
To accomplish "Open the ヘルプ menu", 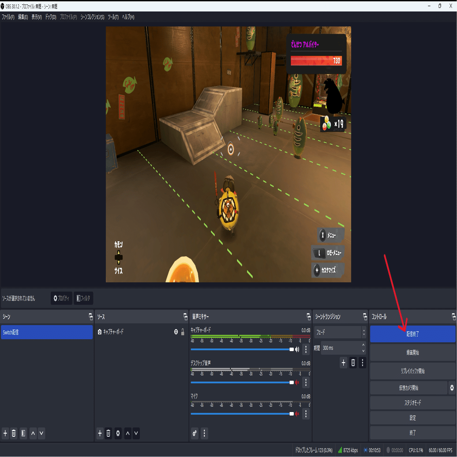I will point(128,17).
